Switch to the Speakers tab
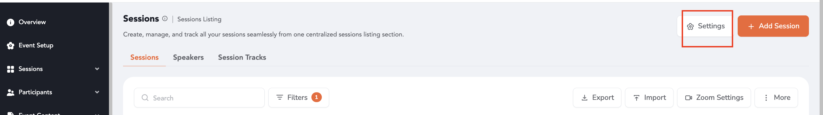The image size is (823, 115). [188, 57]
